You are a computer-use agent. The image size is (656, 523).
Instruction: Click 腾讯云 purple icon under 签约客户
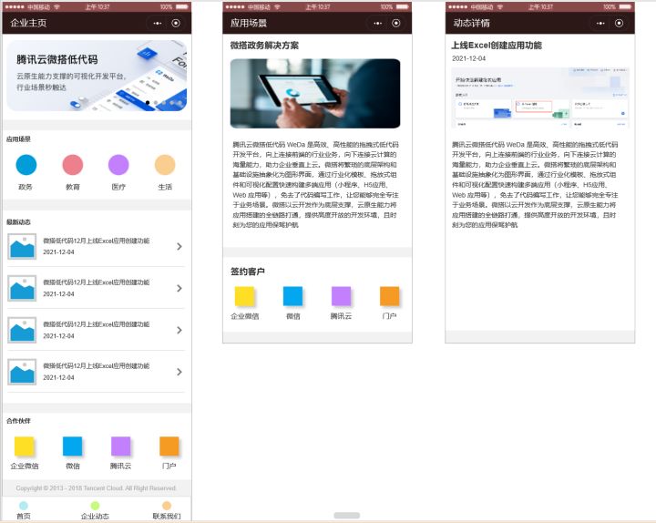pos(341,296)
